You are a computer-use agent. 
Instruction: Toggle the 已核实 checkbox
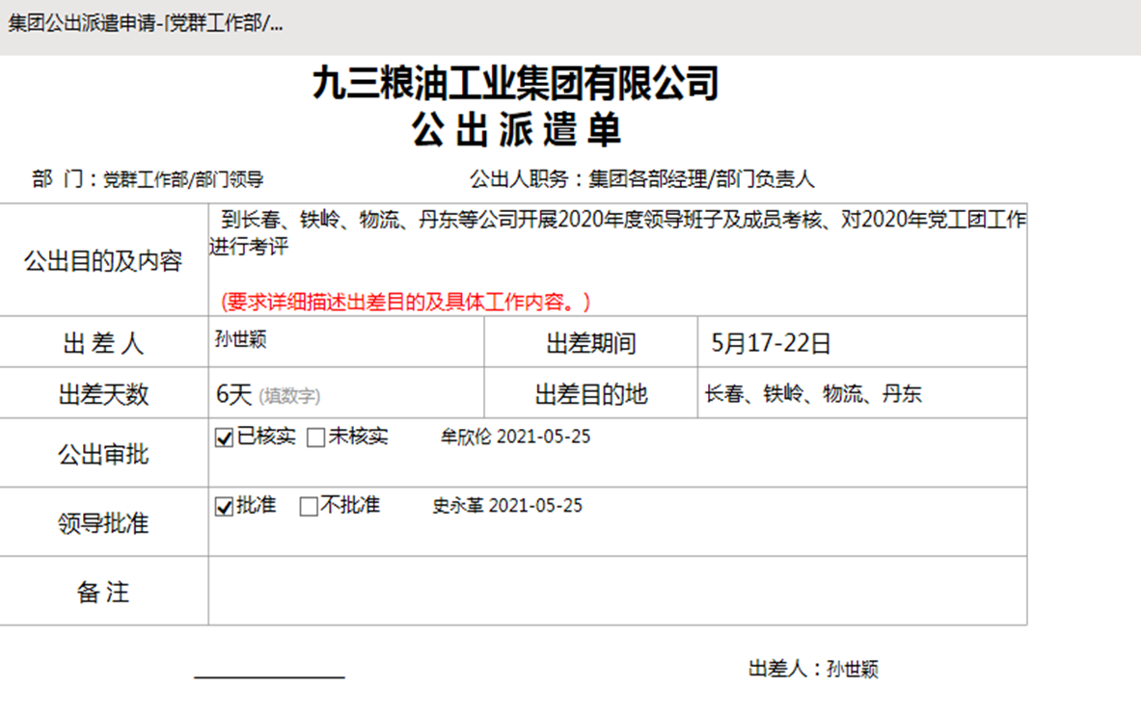click(x=224, y=438)
